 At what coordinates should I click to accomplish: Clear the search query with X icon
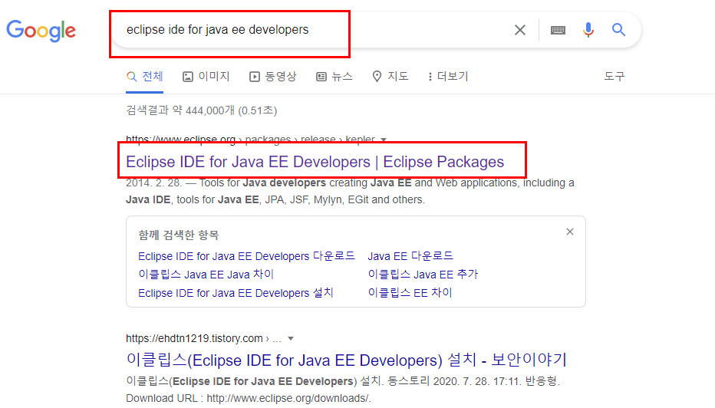coord(520,30)
